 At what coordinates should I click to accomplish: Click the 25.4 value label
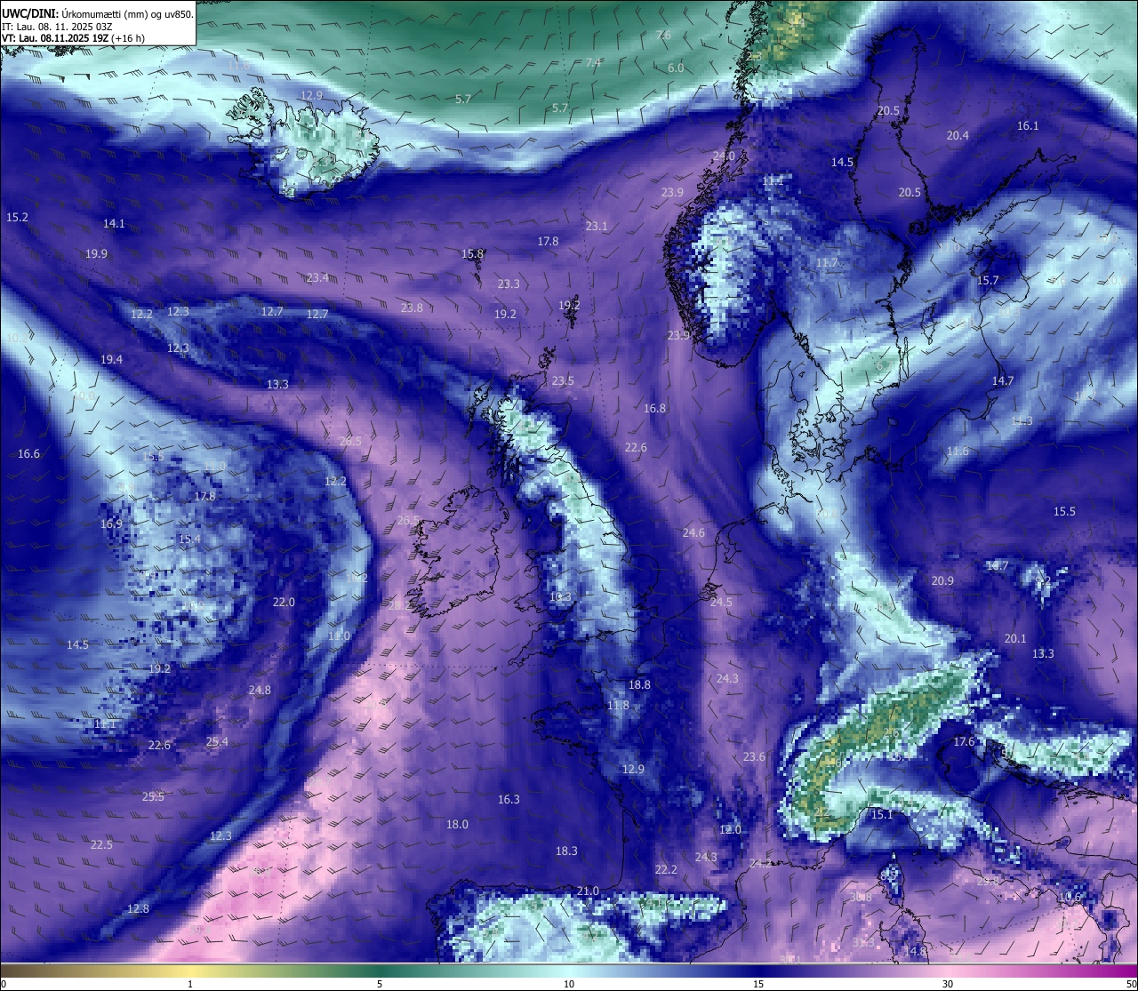(217, 742)
